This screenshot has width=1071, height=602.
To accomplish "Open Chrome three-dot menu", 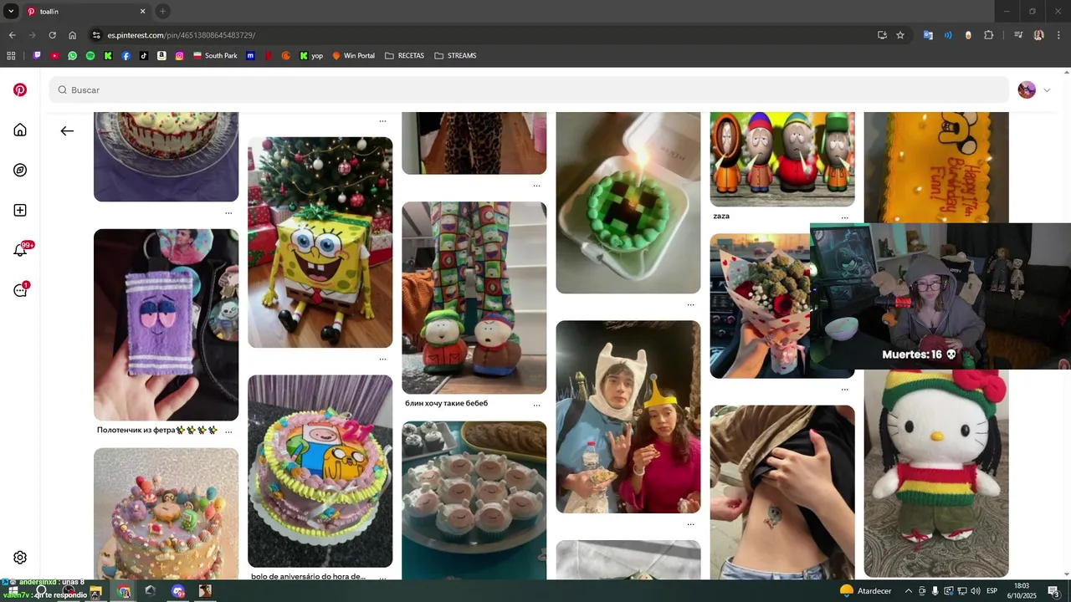I will click(x=1058, y=35).
